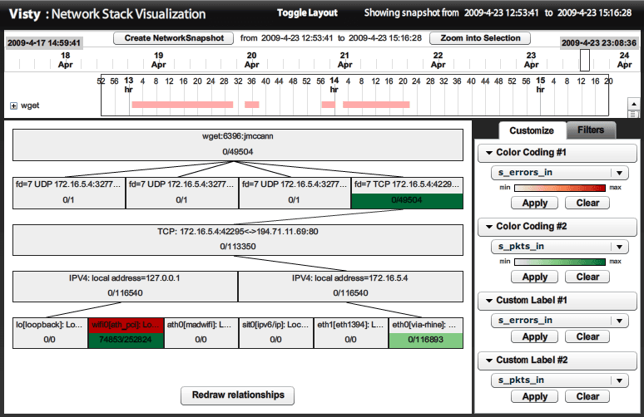Collapse the Custom Label #1 section
This screenshot has height=417, width=644.
pyautogui.click(x=487, y=300)
